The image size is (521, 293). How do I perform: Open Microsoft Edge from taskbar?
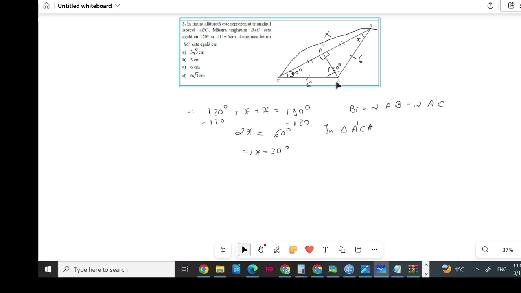[252, 269]
